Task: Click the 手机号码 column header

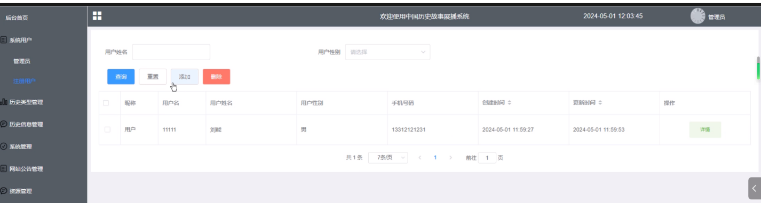Action: tap(402, 103)
